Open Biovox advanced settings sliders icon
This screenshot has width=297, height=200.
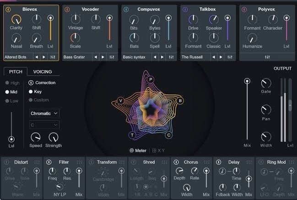tap(53, 57)
